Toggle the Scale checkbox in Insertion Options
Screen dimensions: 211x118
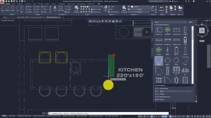156,91
